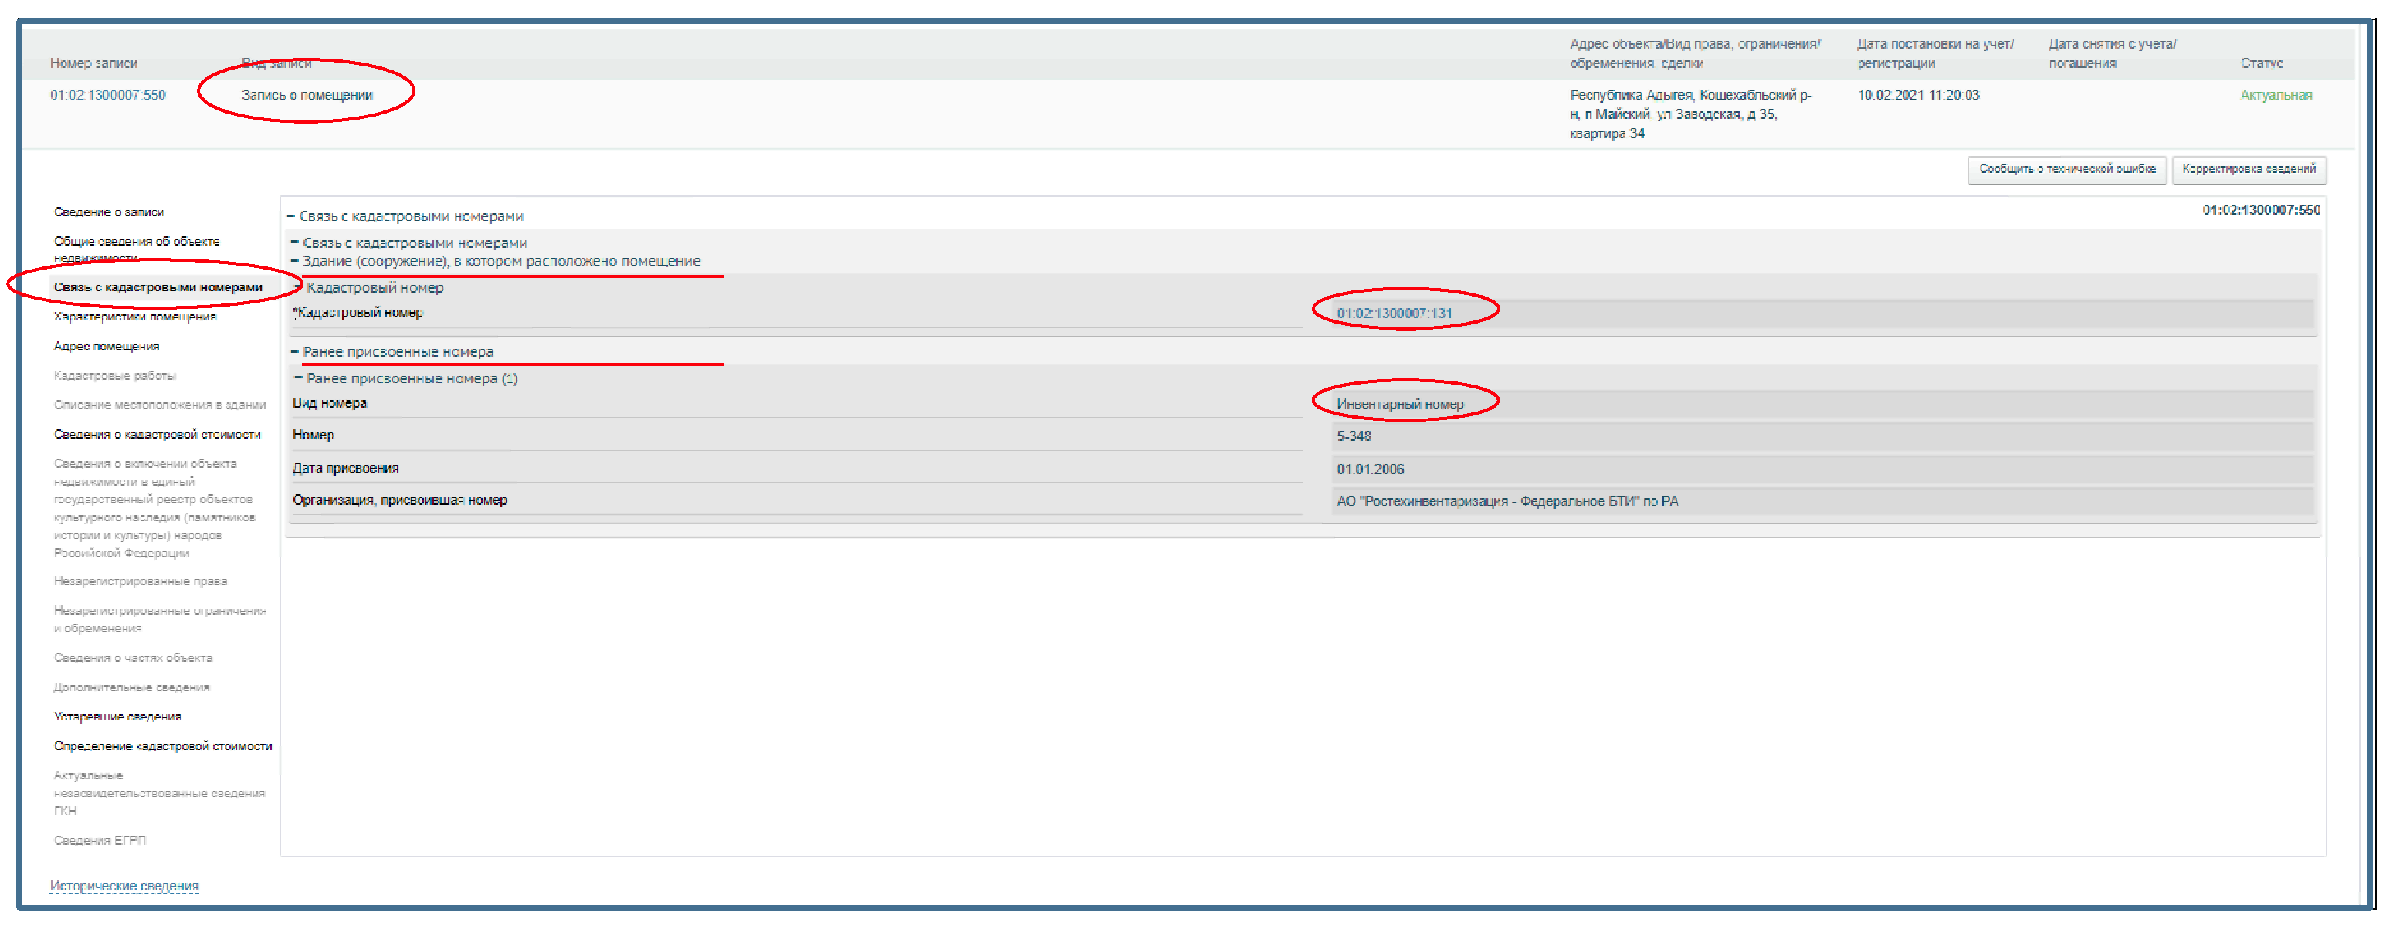Open 'Сведения о включении объекта недвижимости' item
This screenshot has width=2403, height=929.
click(x=154, y=508)
